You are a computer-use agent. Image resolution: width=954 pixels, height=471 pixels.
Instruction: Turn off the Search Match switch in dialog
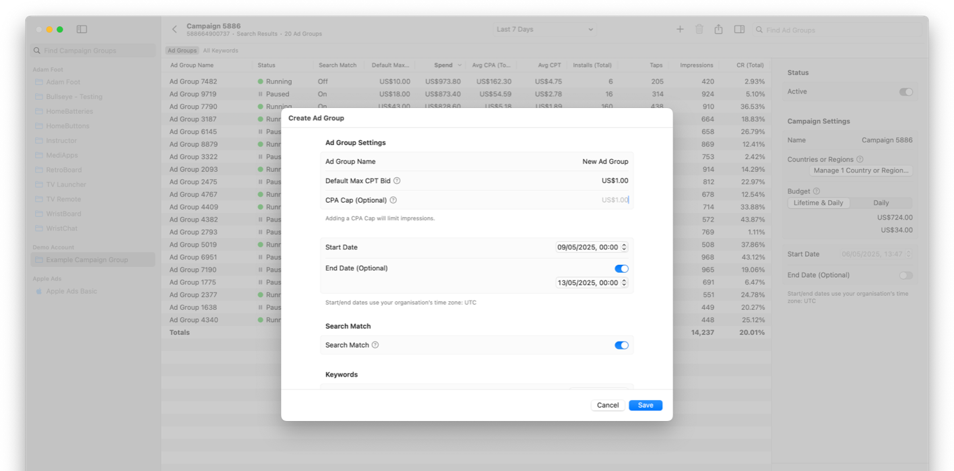point(621,345)
